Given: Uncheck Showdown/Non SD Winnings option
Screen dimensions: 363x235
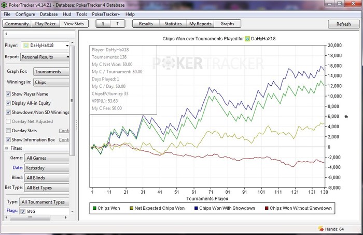Looking at the screenshot, I should (8, 112).
